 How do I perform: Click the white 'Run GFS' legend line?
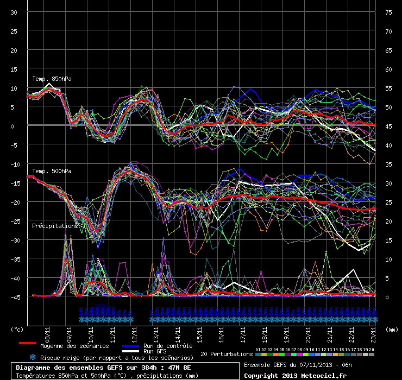(x=131, y=351)
